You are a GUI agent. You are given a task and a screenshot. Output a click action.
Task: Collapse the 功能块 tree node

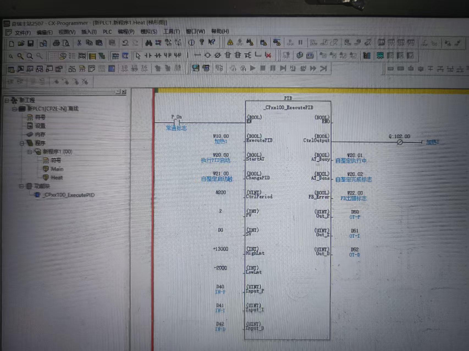coord(21,186)
